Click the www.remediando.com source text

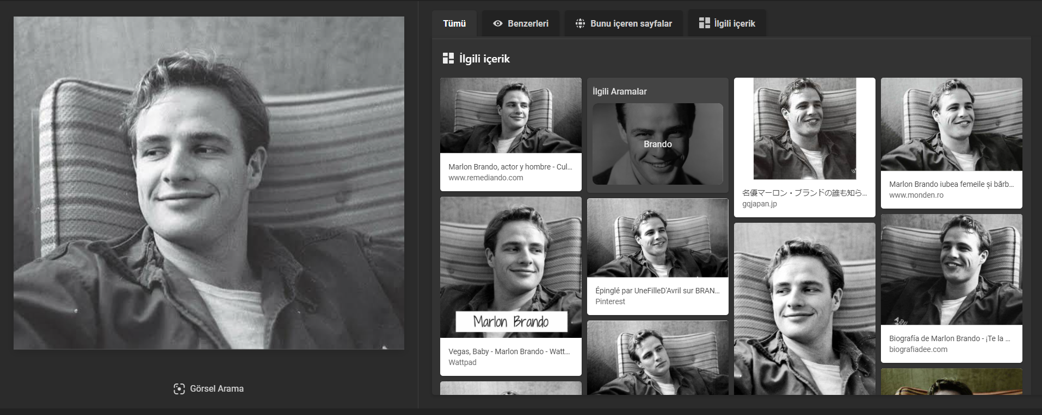coord(486,178)
